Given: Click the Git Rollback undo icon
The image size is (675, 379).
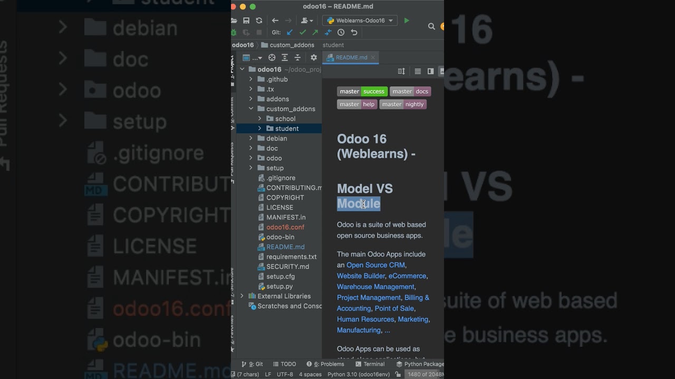Looking at the screenshot, I should (x=354, y=32).
